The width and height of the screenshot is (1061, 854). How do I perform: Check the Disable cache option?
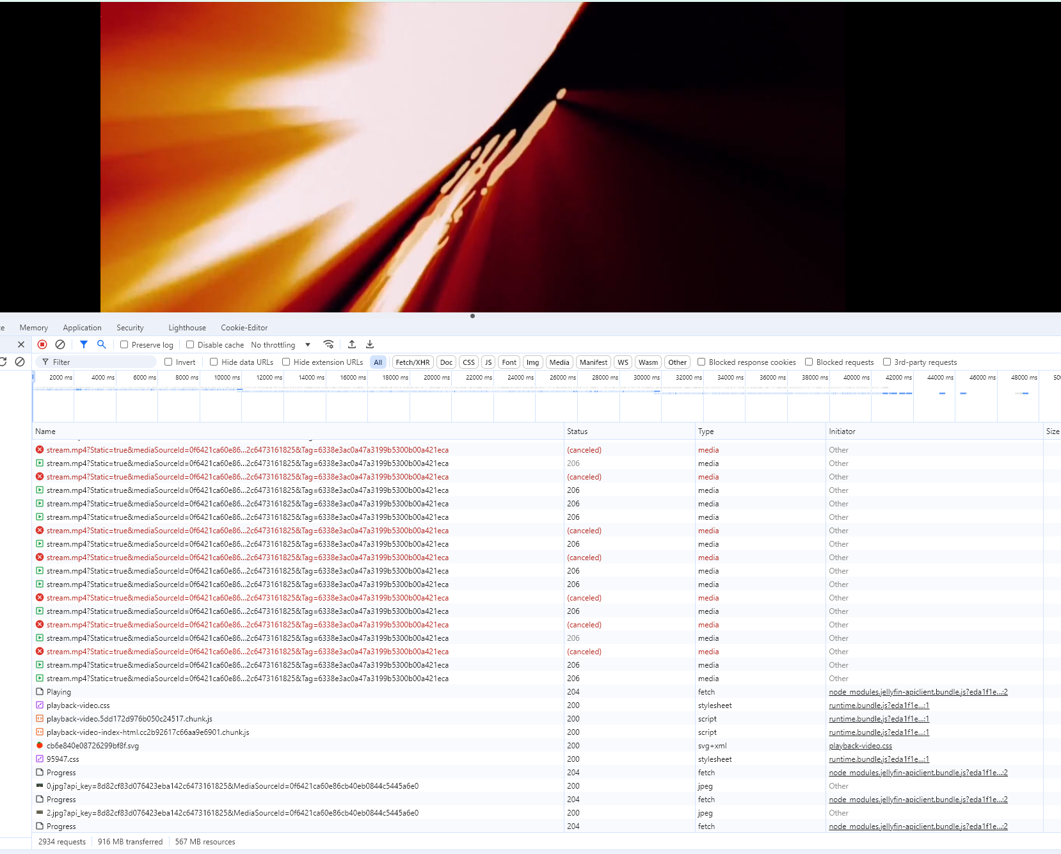click(x=190, y=344)
